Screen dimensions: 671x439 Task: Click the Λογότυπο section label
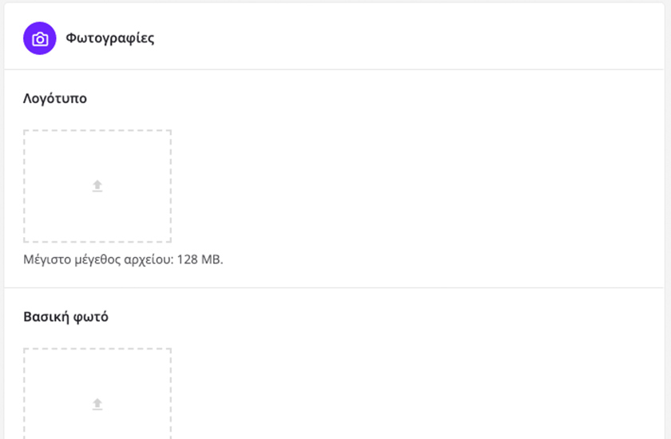[55, 99]
